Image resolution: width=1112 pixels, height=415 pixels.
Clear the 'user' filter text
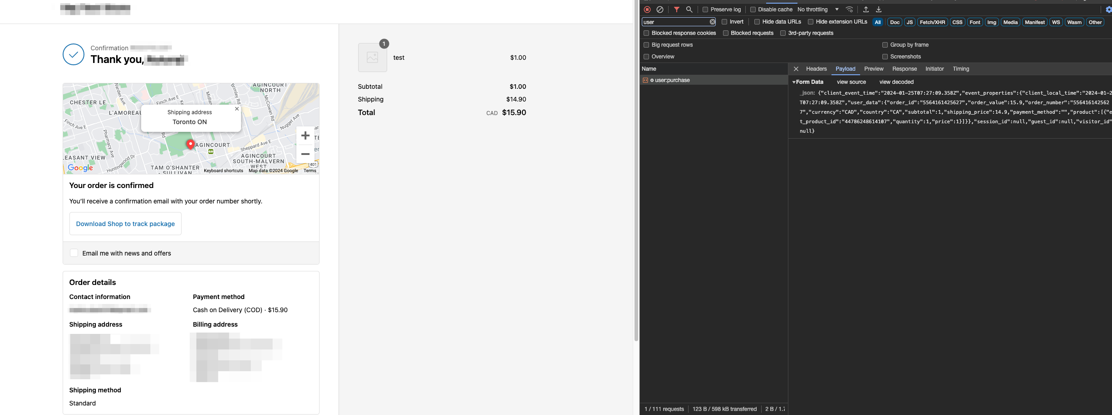click(x=712, y=22)
